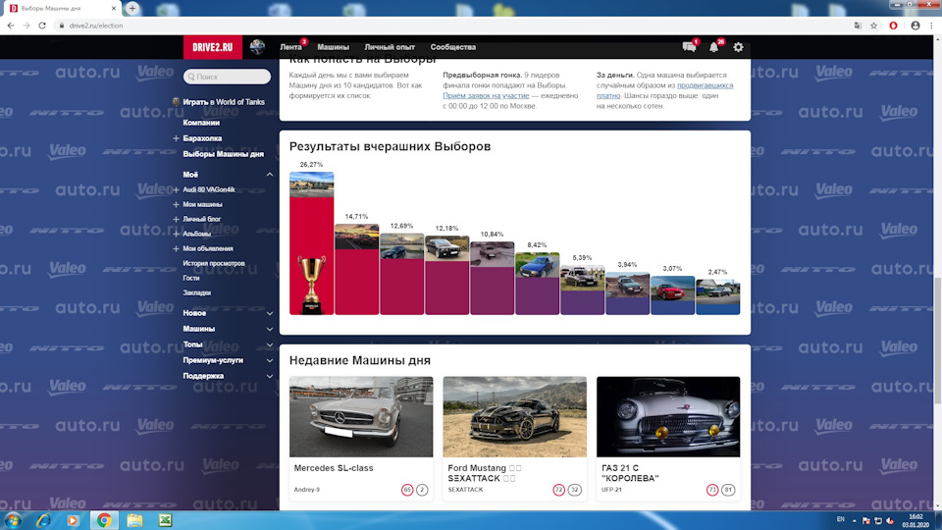Open the notifications bell icon
942x530 pixels.
coord(713,47)
